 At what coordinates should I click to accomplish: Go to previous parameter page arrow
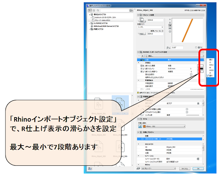point(139,56)
